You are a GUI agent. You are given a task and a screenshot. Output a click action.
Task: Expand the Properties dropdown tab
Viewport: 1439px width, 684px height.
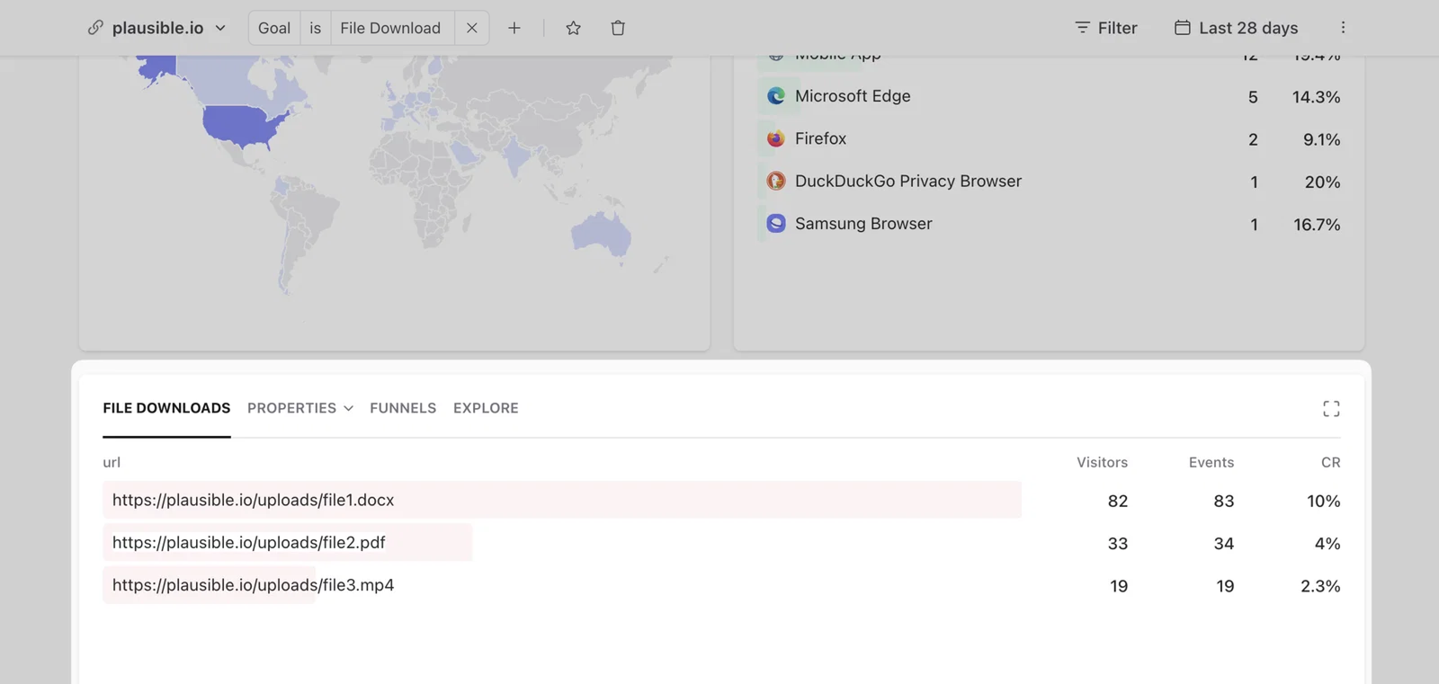pos(300,408)
